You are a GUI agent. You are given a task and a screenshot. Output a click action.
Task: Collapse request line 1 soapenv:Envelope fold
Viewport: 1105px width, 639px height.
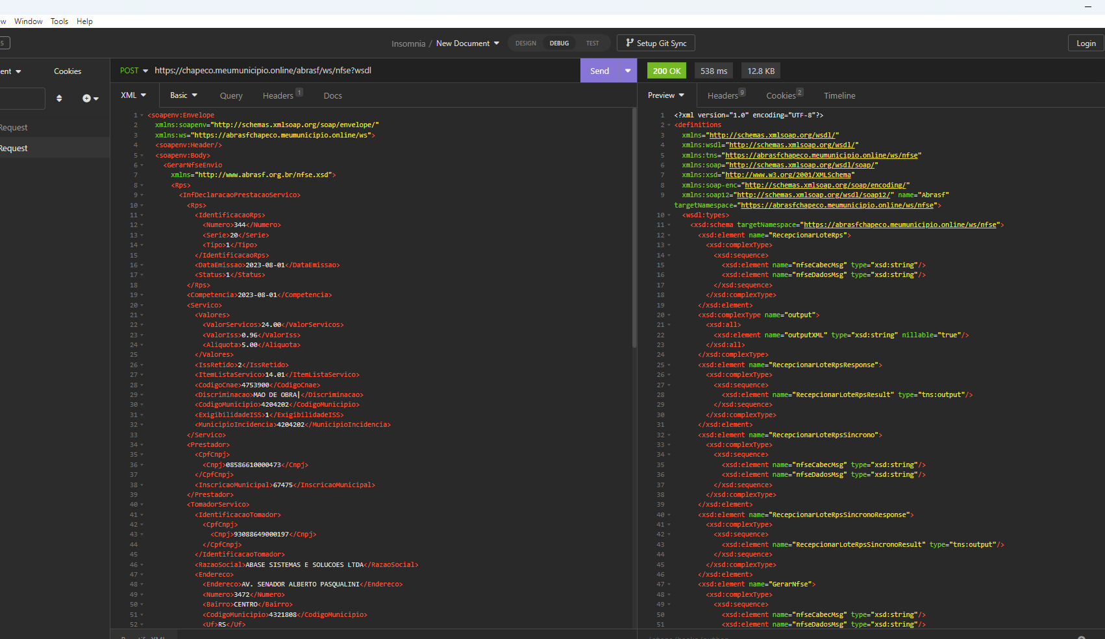[x=142, y=115]
